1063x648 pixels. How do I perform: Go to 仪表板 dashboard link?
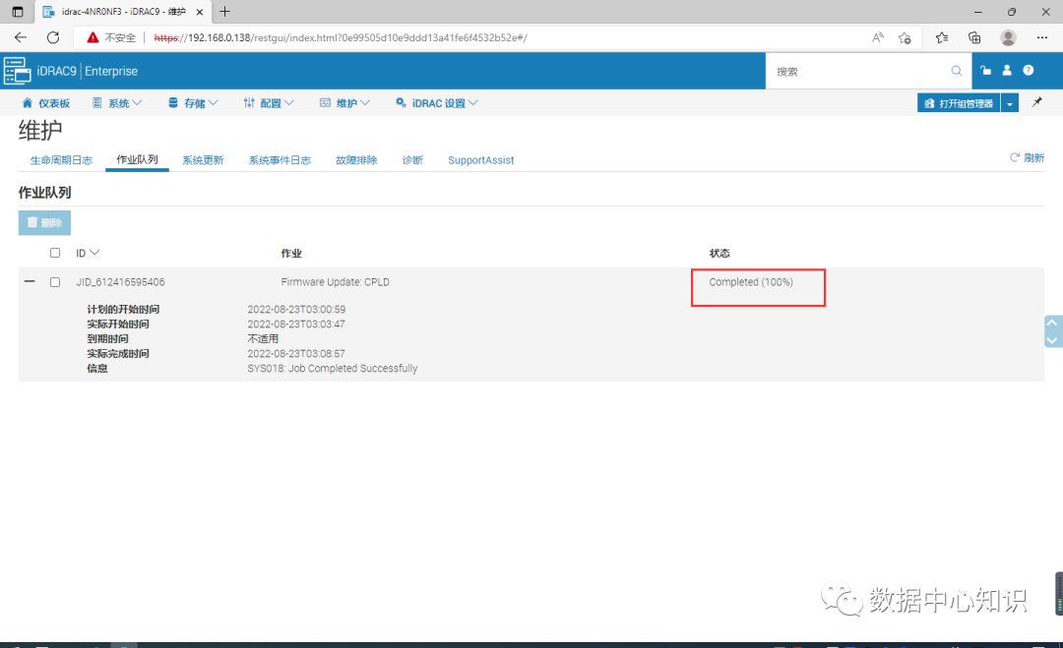53,103
